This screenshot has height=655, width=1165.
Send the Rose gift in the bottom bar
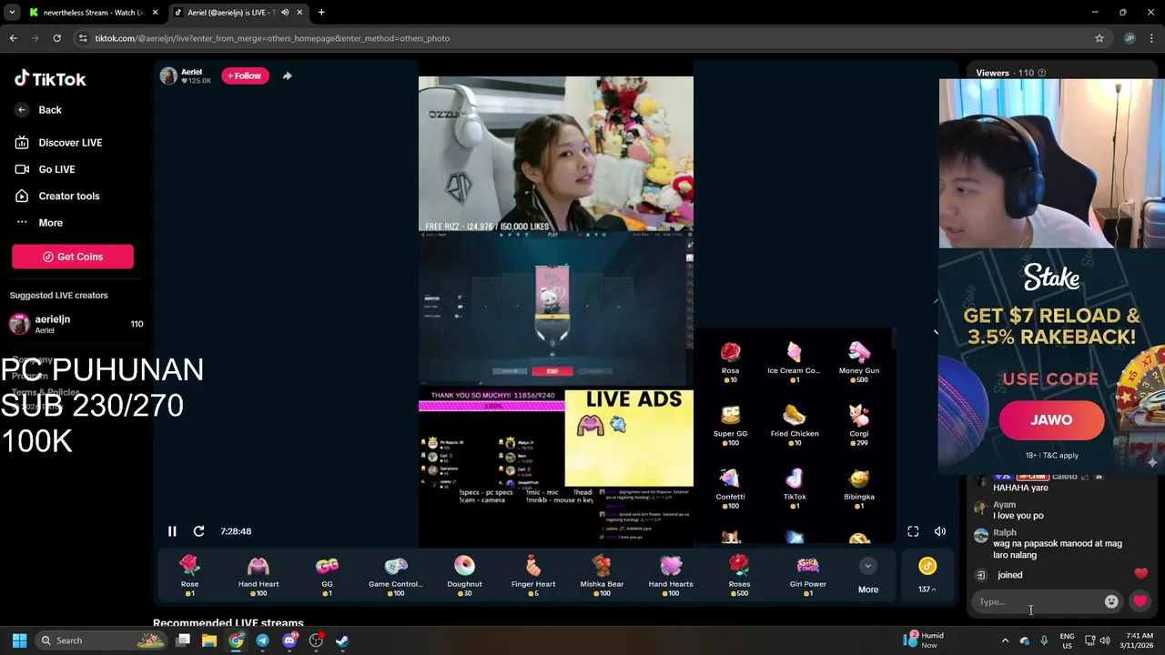point(189,576)
